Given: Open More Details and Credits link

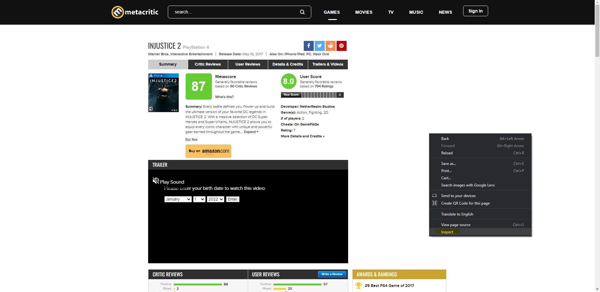Looking at the screenshot, I should [302, 136].
